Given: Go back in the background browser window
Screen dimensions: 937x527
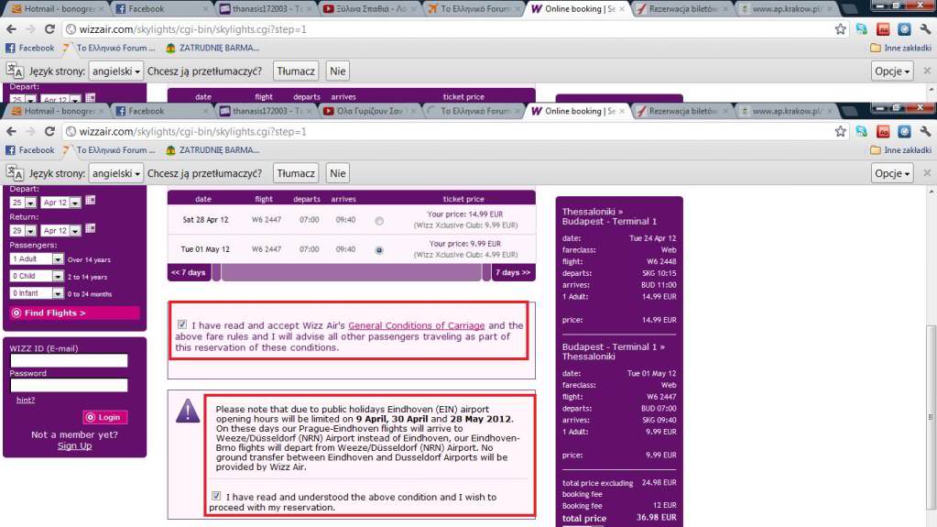Looking at the screenshot, I should coord(11,28).
